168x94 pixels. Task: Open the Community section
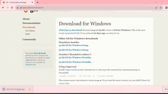click(x=29, y=39)
